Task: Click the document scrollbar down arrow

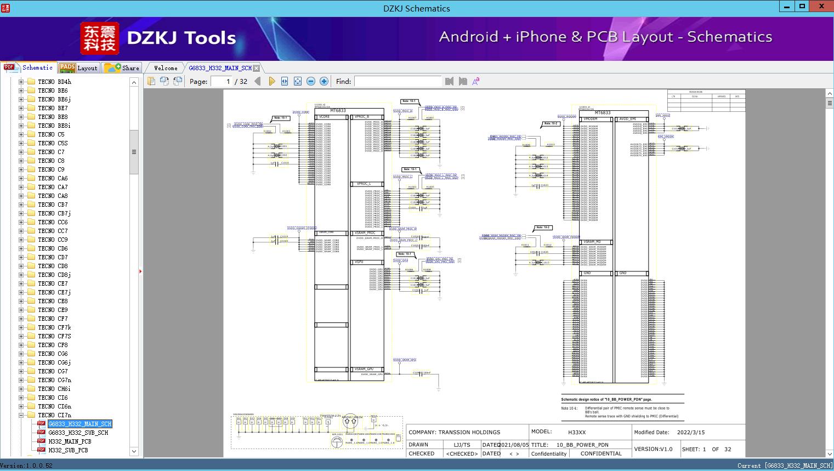Action: [x=830, y=453]
